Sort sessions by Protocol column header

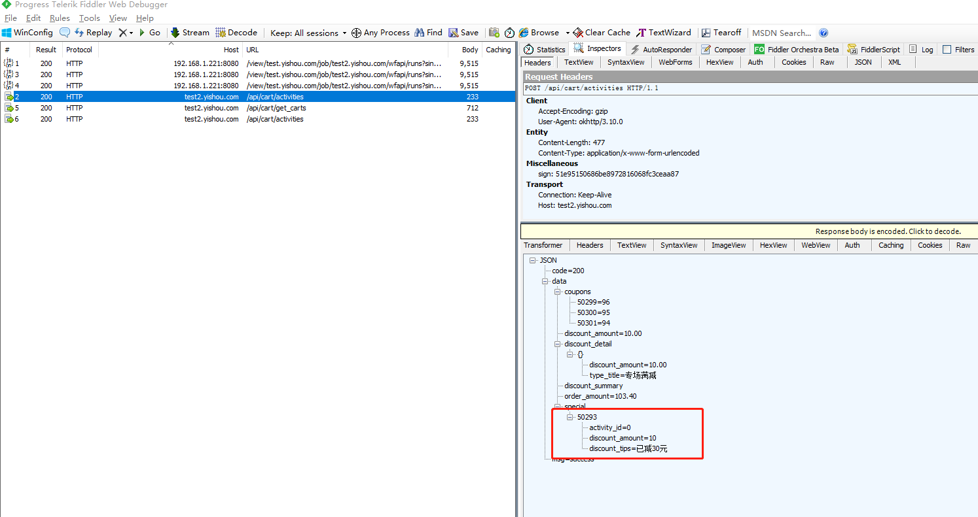point(79,50)
